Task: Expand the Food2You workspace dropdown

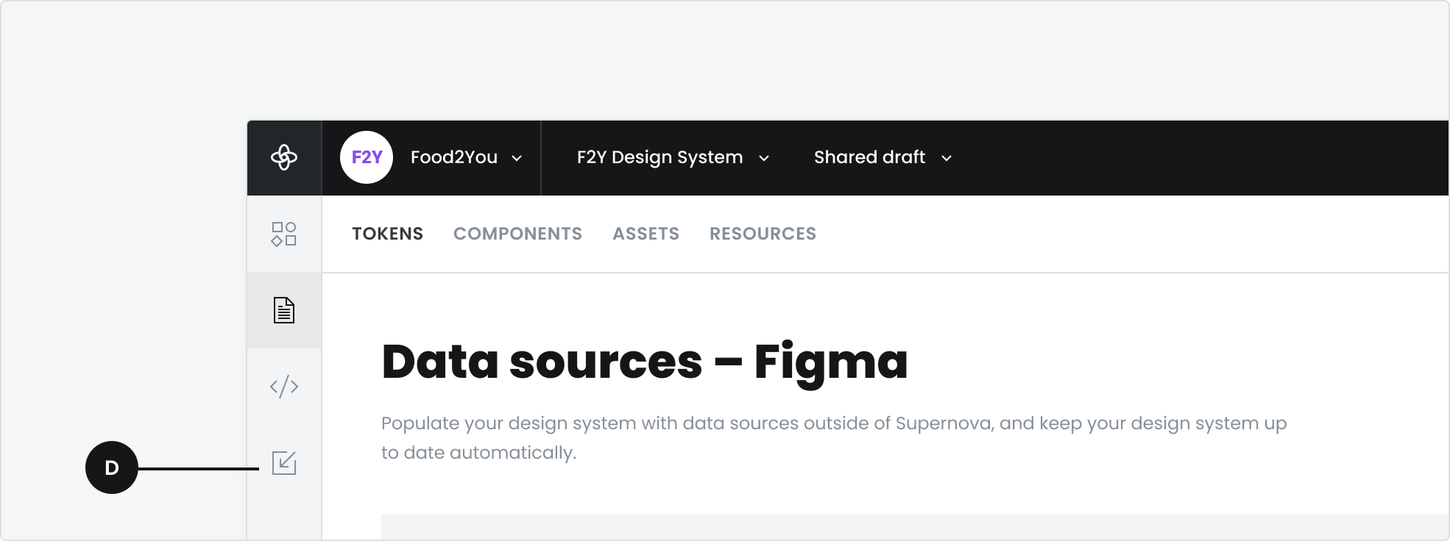Action: coord(467,157)
